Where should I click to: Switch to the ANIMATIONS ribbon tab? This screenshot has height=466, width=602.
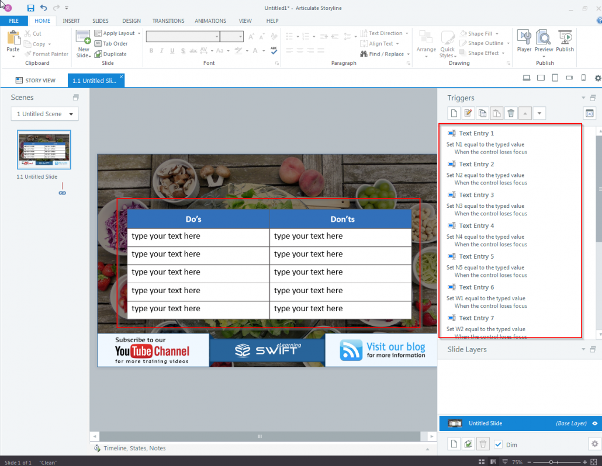[210, 20]
